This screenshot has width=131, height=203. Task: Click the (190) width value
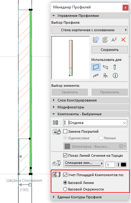[24, 190]
